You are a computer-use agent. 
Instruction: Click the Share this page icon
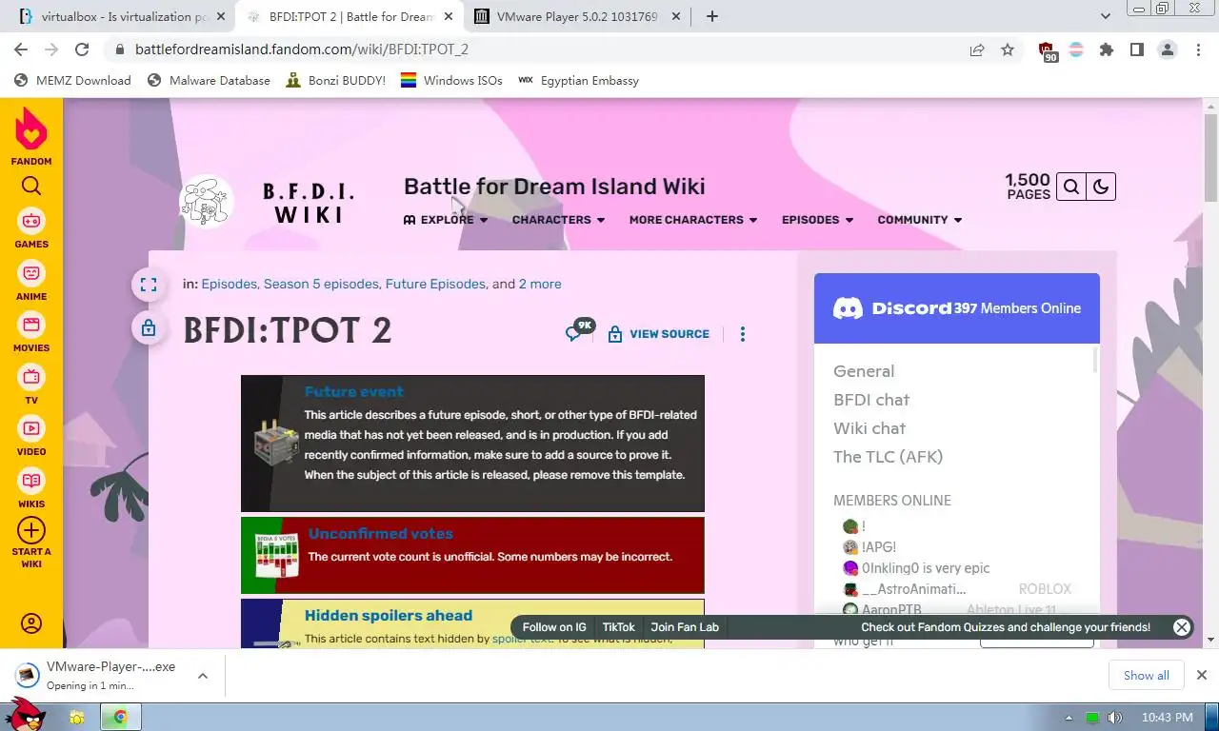coord(977,49)
